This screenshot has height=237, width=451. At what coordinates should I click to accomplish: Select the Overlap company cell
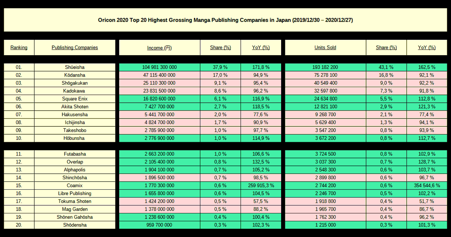click(75, 162)
